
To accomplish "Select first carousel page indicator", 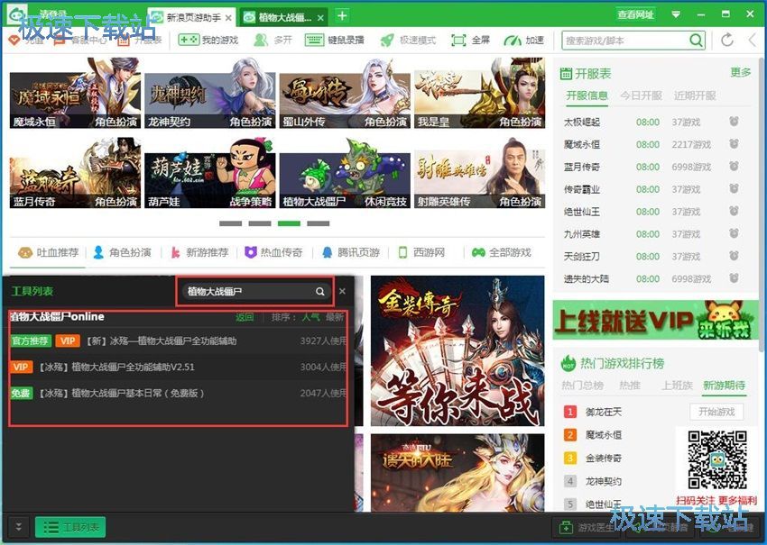I will 230,223.
